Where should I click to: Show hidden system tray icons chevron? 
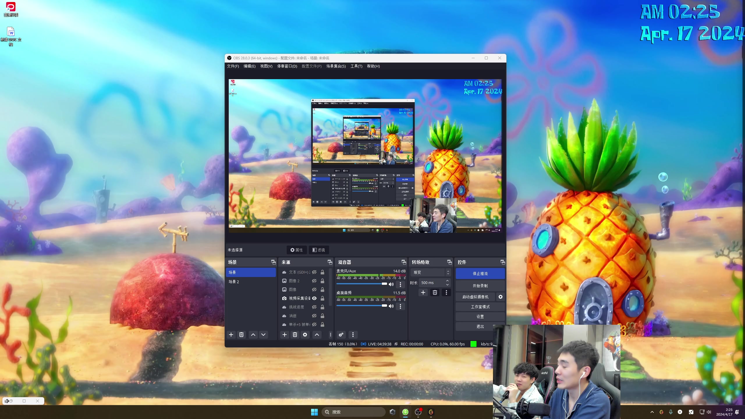tap(652, 412)
